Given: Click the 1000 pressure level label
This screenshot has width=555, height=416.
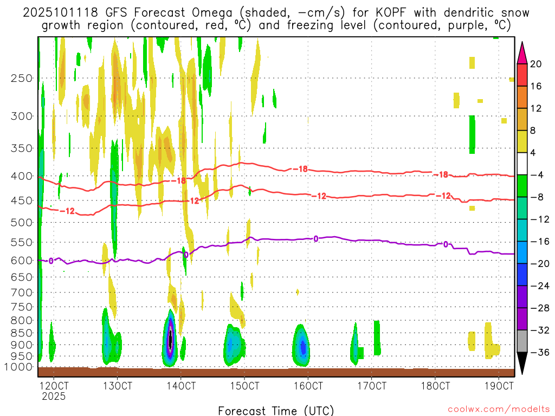Looking at the screenshot, I should tap(18, 367).
